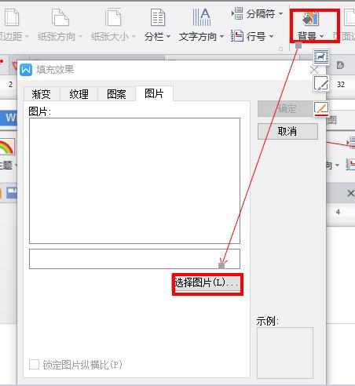Click the 行号 line numbers icon

237,36
